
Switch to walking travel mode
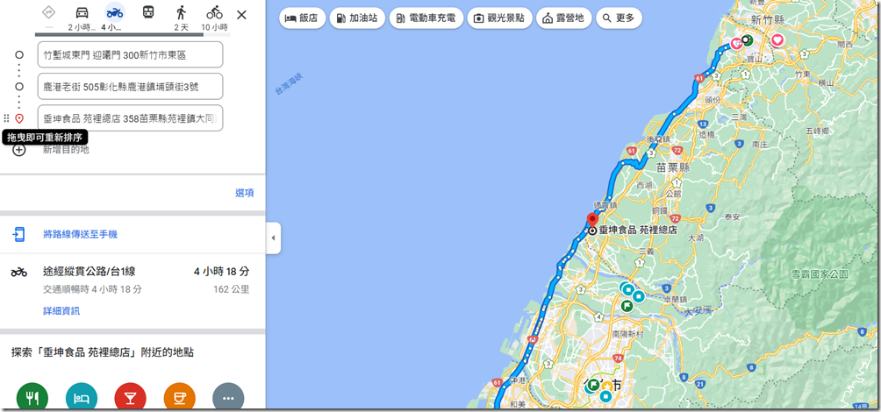181,11
